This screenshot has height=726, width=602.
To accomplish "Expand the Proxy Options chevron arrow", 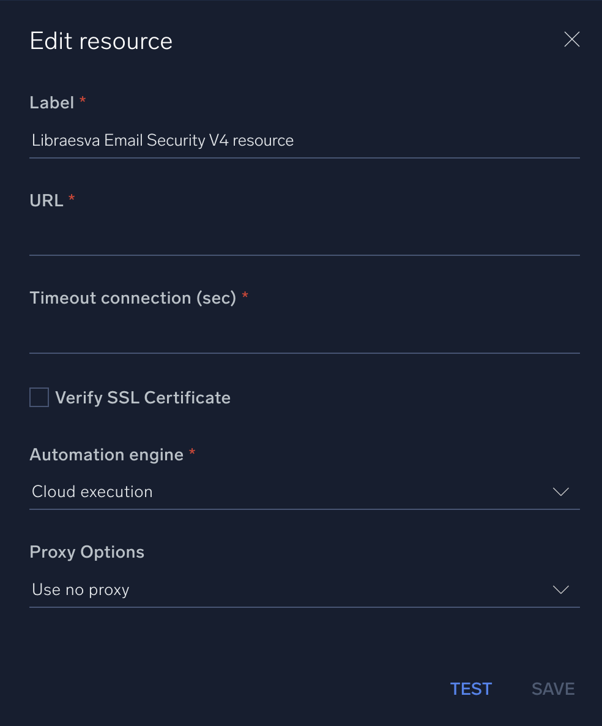I will click(560, 589).
